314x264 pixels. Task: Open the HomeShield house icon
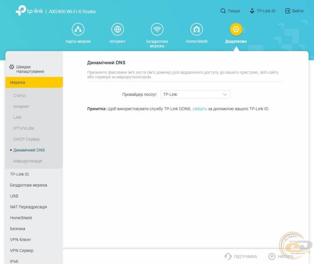point(196,29)
